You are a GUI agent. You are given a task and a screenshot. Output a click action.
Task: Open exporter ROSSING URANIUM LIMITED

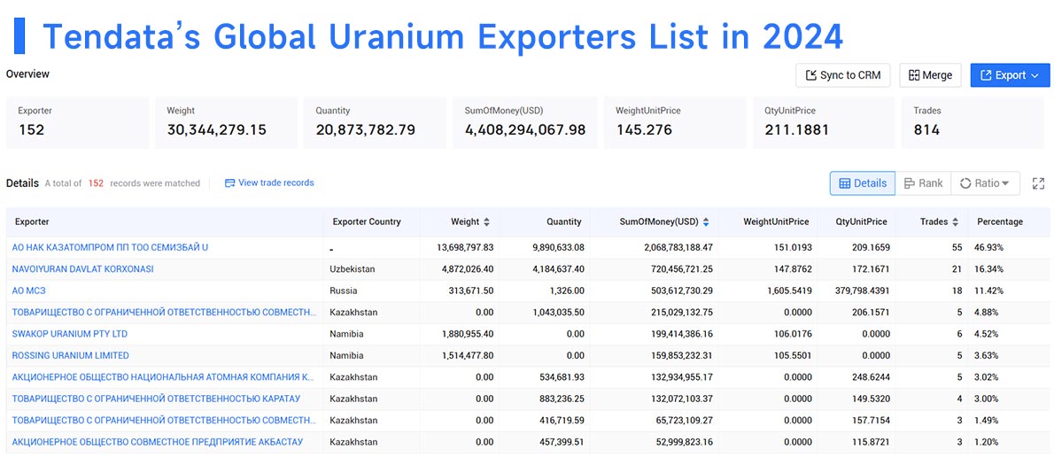point(71,355)
